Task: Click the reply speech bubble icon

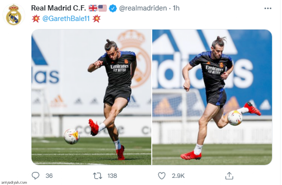Action: pos(36,176)
